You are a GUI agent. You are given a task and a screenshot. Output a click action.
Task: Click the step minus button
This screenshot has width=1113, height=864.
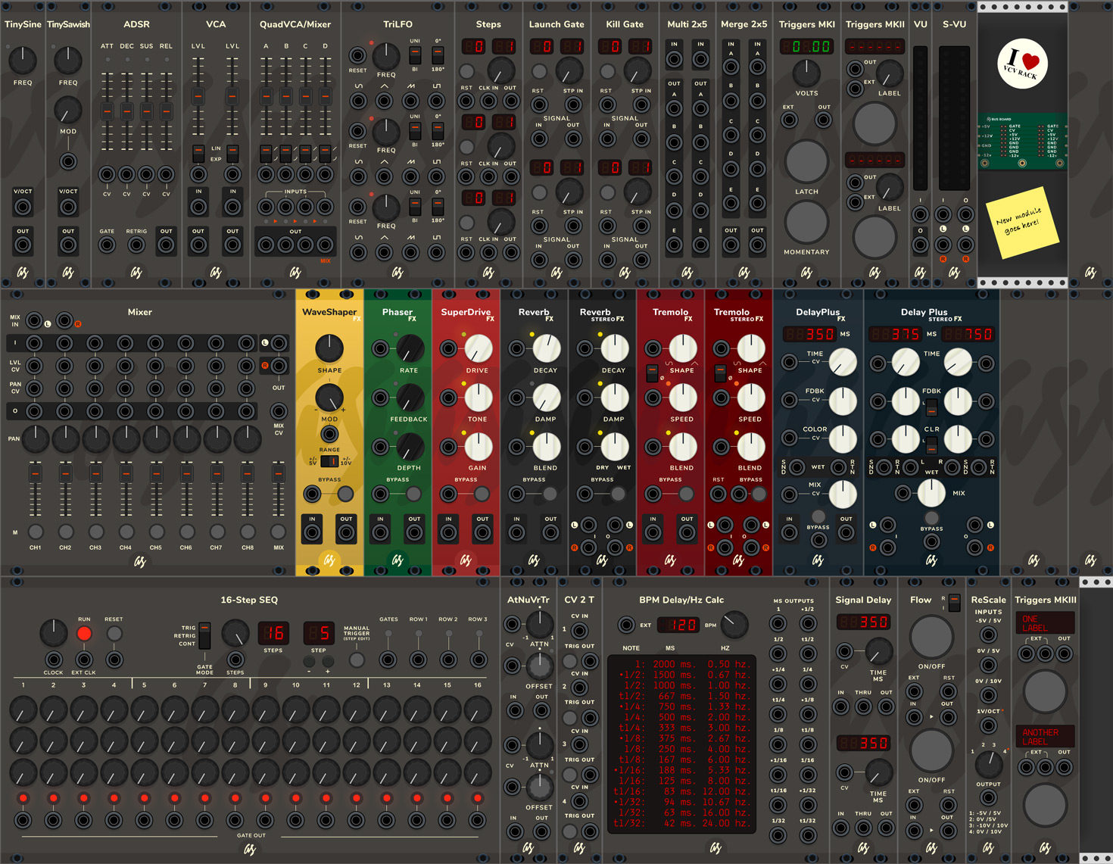[x=309, y=662]
